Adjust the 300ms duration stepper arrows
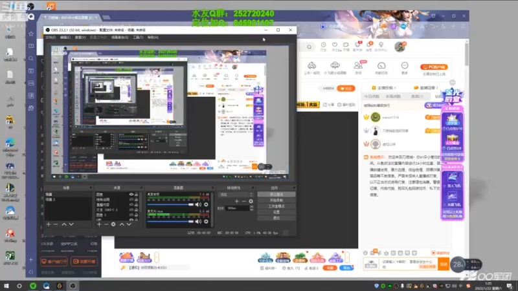The height and width of the screenshot is (291, 518). pos(251,208)
